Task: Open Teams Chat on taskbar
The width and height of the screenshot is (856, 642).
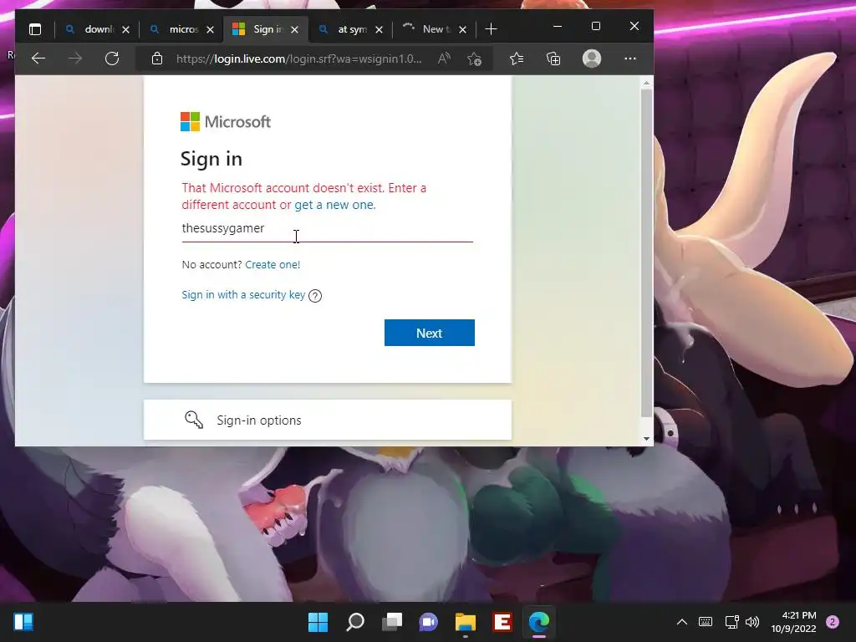Action: click(x=429, y=622)
